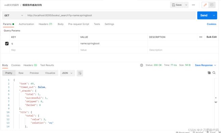
Task: Switch to the Authorization tab
Action: pyautogui.click(x=27, y=24)
